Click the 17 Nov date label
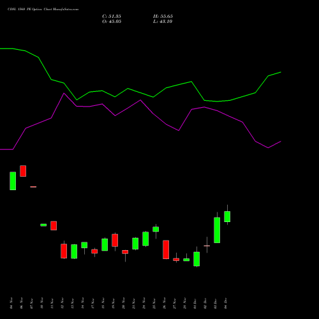 93,303
